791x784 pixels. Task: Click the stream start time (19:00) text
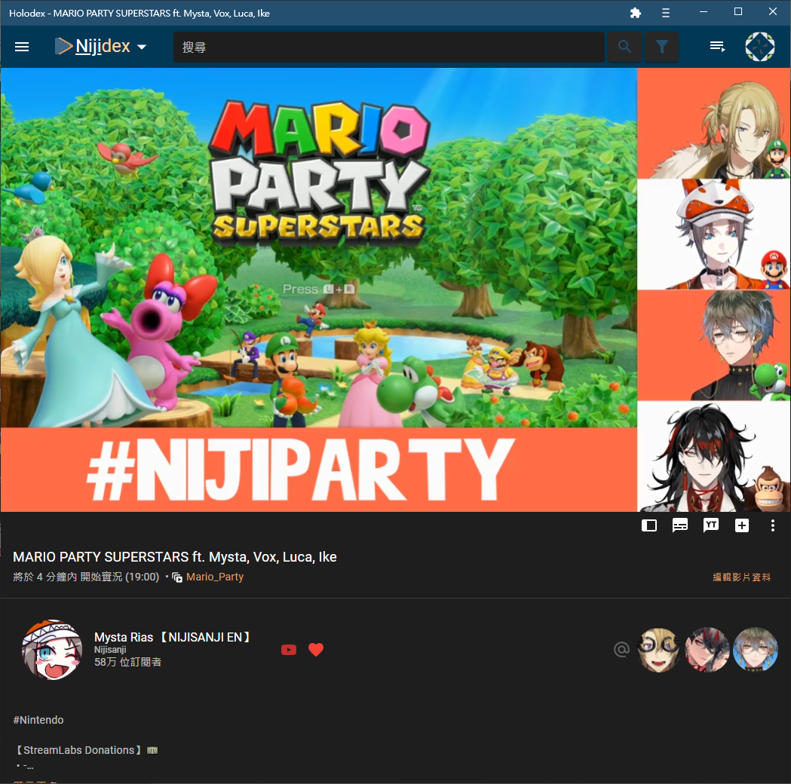(143, 577)
